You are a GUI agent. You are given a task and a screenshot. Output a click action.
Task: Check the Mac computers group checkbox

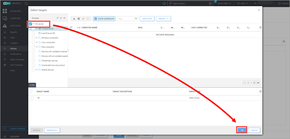tap(33, 47)
